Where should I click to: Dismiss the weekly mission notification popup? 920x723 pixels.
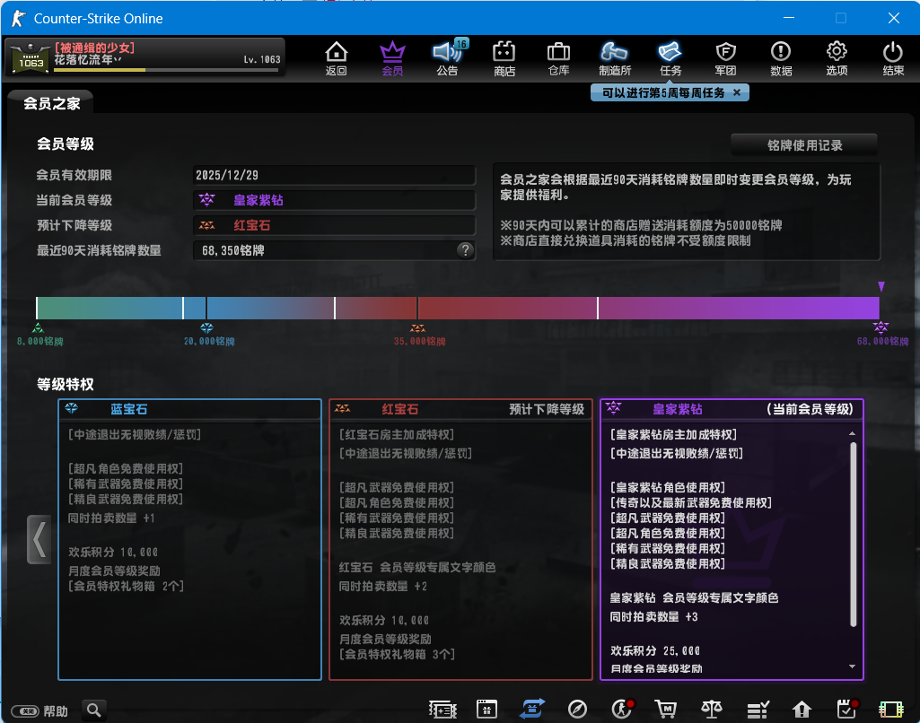pos(737,92)
